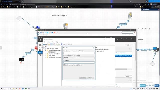Expand the Reverse Lookup Zones node
Image resolution: width=160 pixels, height=90 pixels.
click(46, 54)
